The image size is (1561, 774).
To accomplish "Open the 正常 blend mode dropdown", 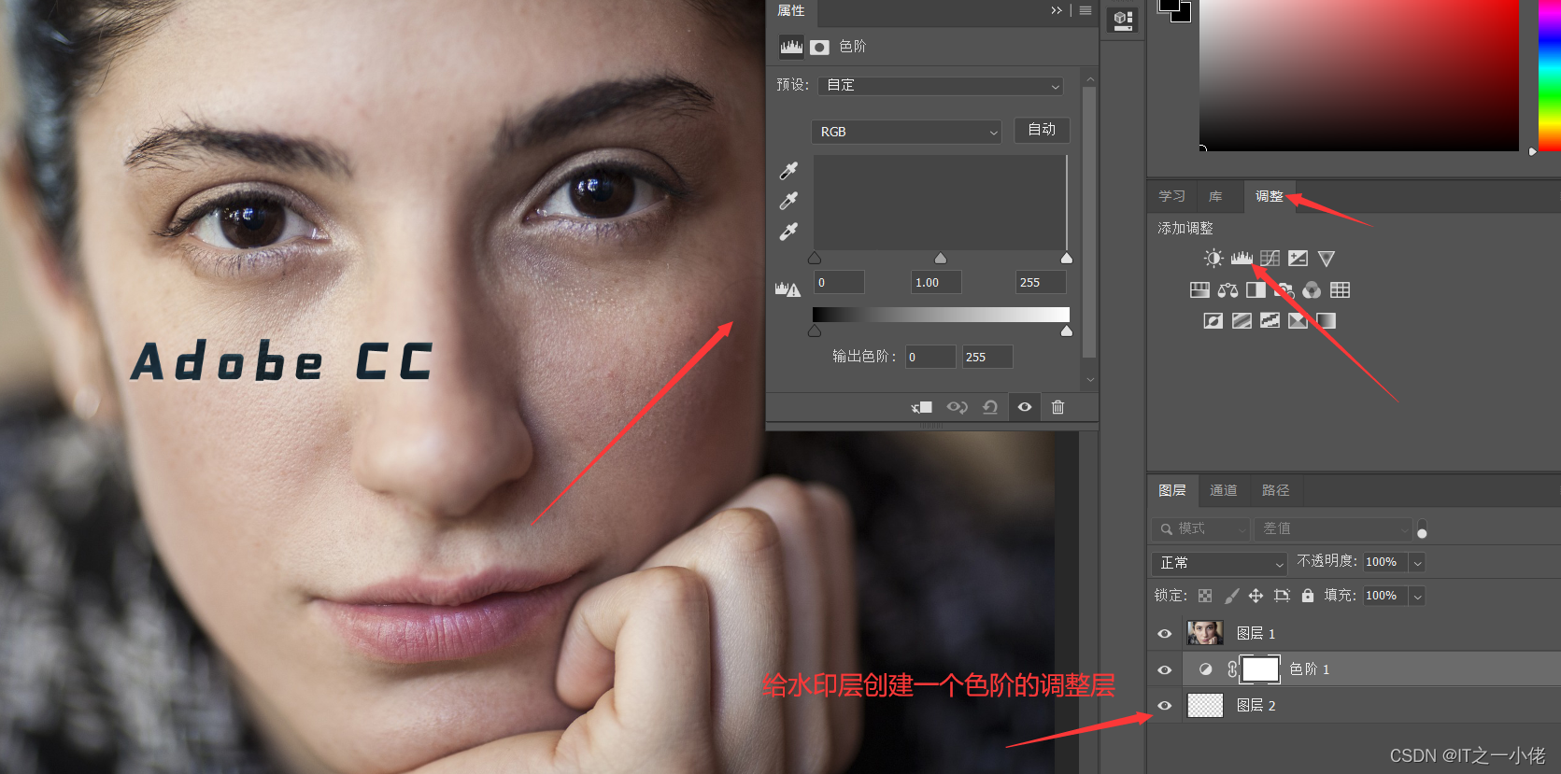I will 1220,563.
